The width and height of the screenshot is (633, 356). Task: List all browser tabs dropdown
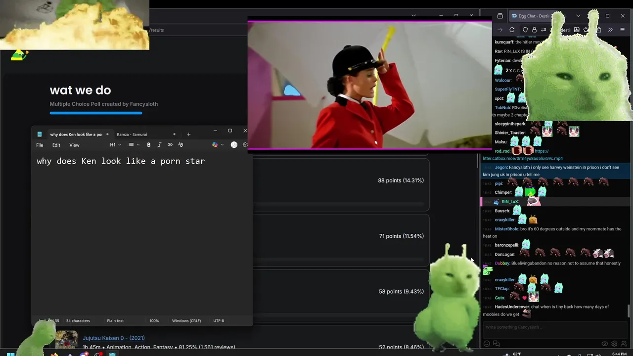(x=578, y=16)
